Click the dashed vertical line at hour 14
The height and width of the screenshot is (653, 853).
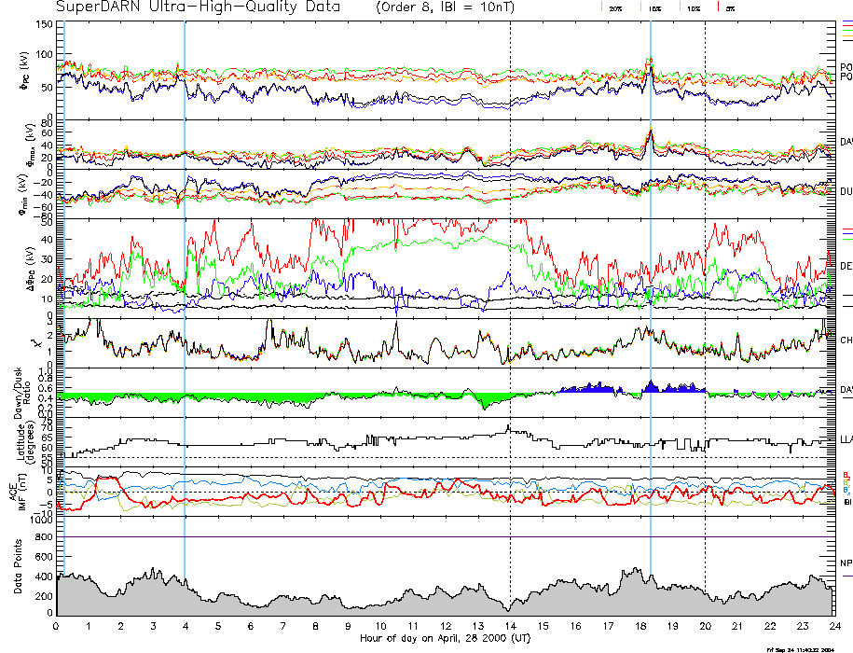511,280
